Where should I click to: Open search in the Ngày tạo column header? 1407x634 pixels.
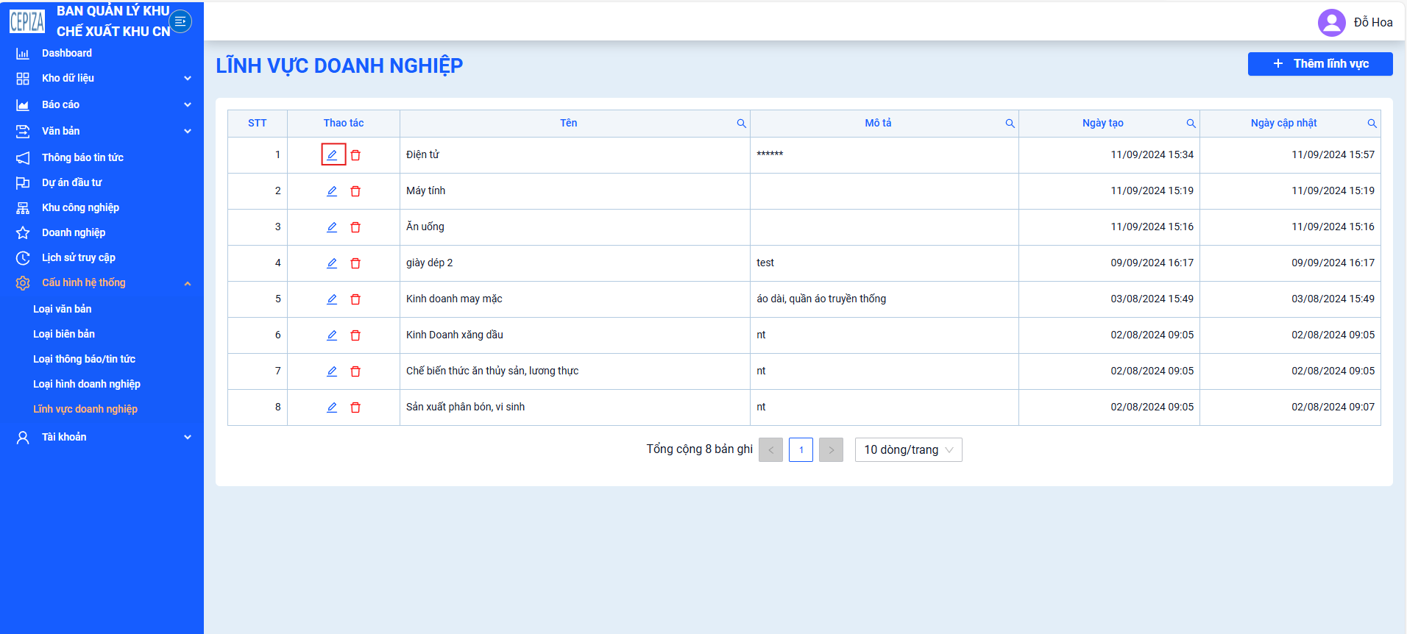pos(1191,124)
